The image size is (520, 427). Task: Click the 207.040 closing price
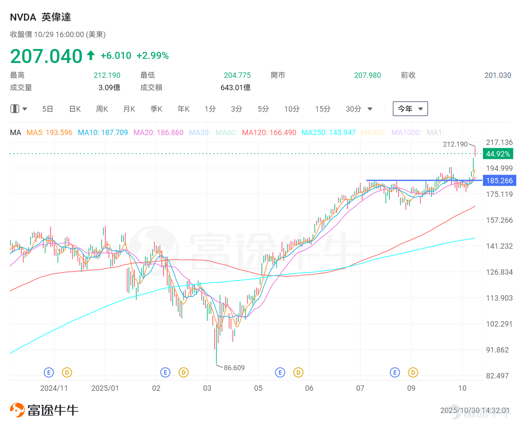click(46, 56)
